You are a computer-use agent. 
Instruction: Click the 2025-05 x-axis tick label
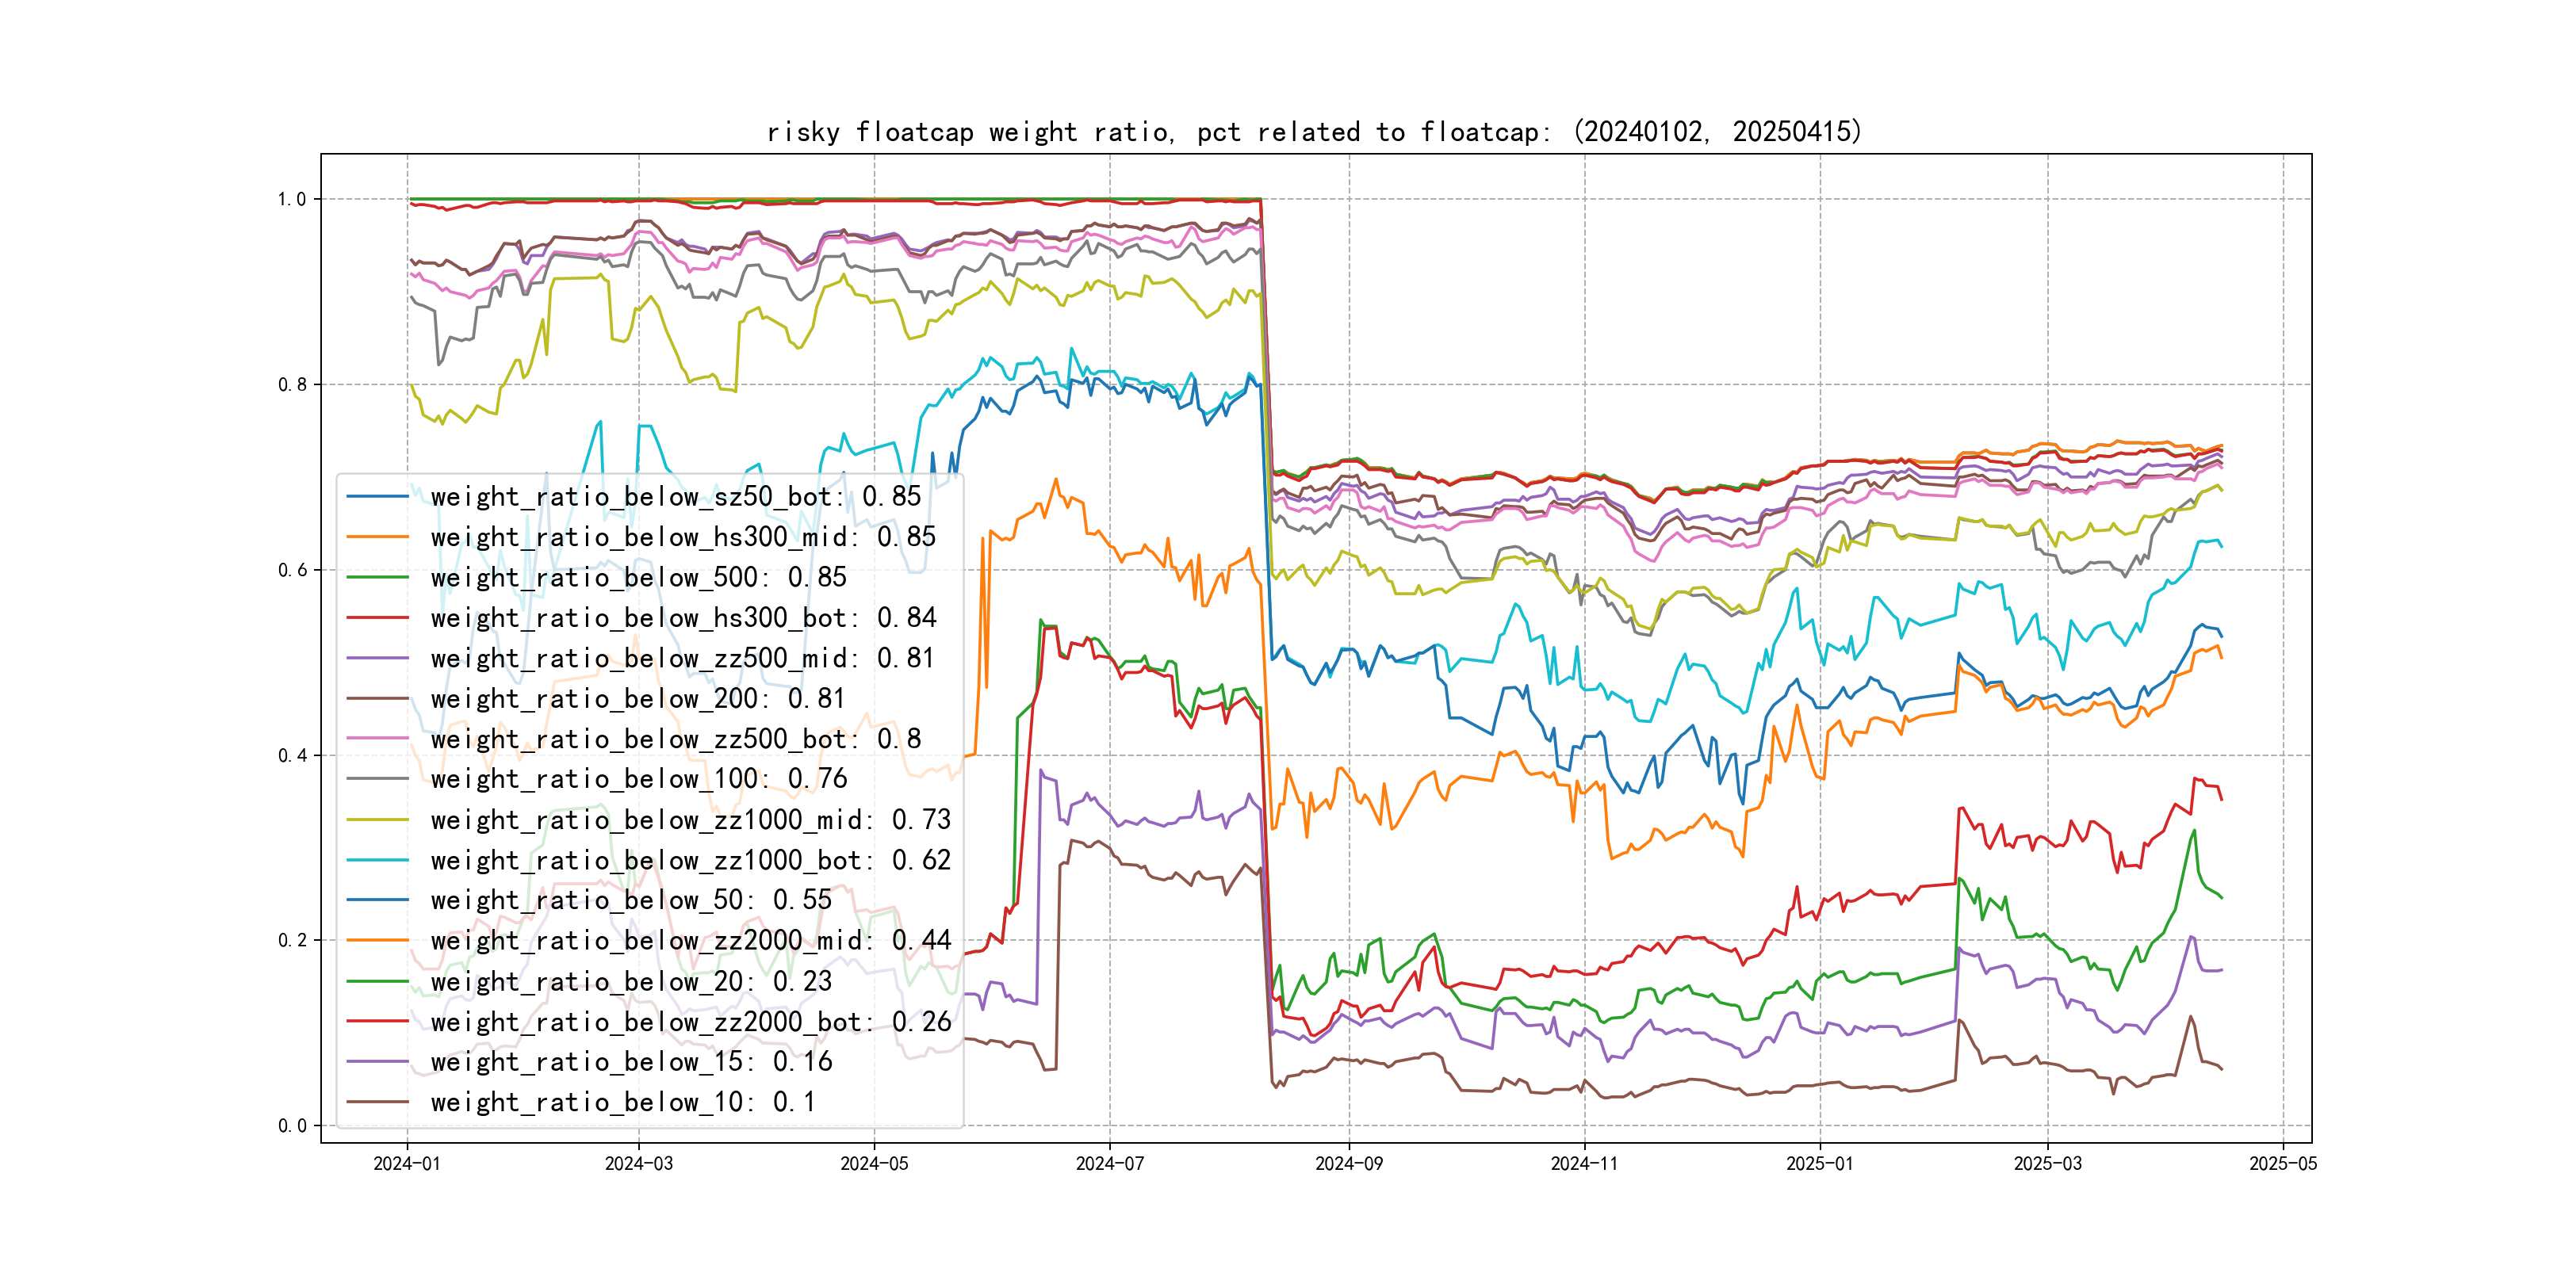pos(2283,1164)
